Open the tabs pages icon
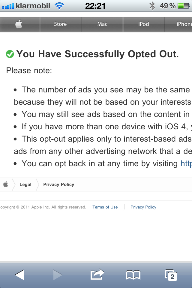This screenshot has height=288, width=192. [x=171, y=275]
